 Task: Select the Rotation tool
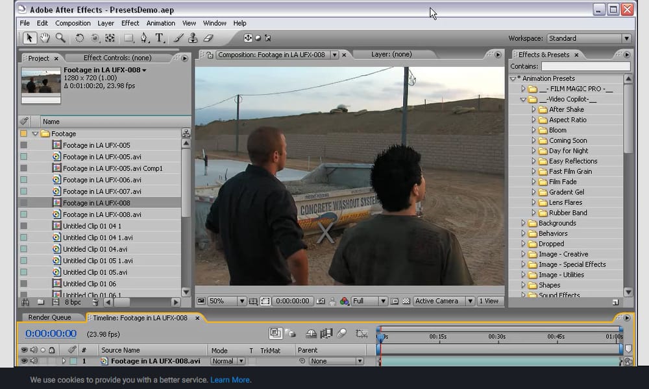tap(80, 38)
